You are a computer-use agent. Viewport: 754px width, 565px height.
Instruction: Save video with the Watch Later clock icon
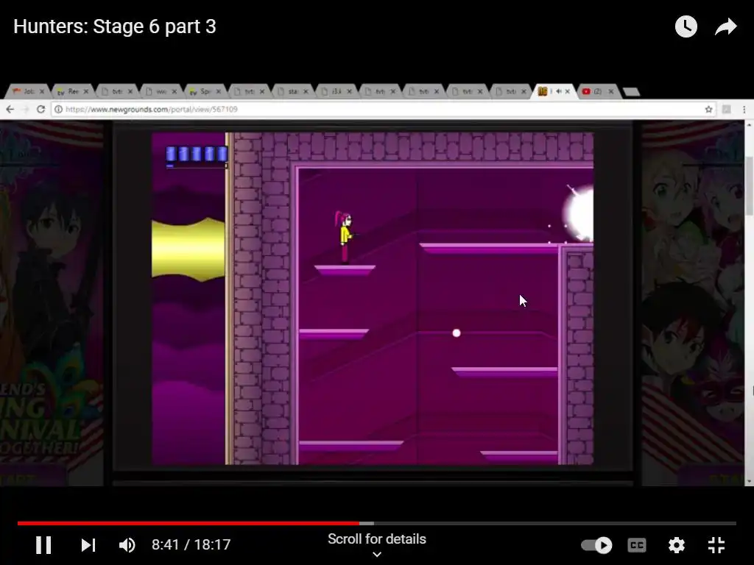(x=686, y=26)
